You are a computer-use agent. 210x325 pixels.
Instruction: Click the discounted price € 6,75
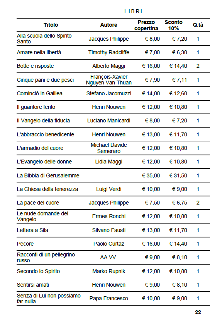tap(180, 203)
